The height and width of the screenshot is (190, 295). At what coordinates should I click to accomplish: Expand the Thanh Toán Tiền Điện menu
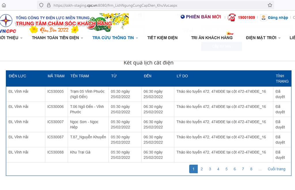click(x=57, y=38)
